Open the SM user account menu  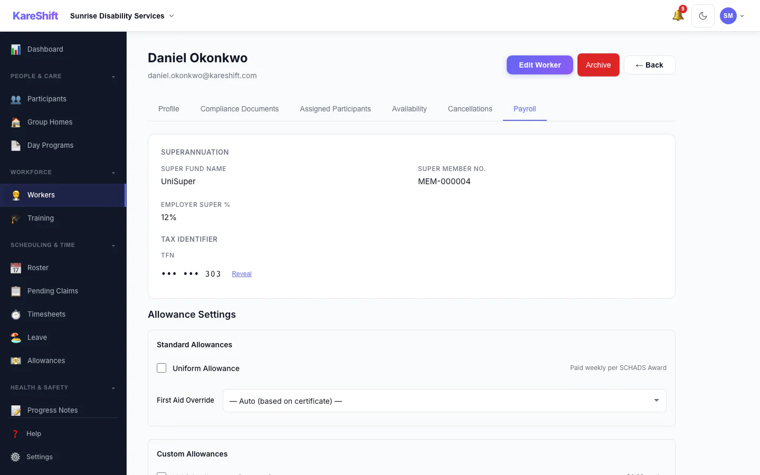733,16
